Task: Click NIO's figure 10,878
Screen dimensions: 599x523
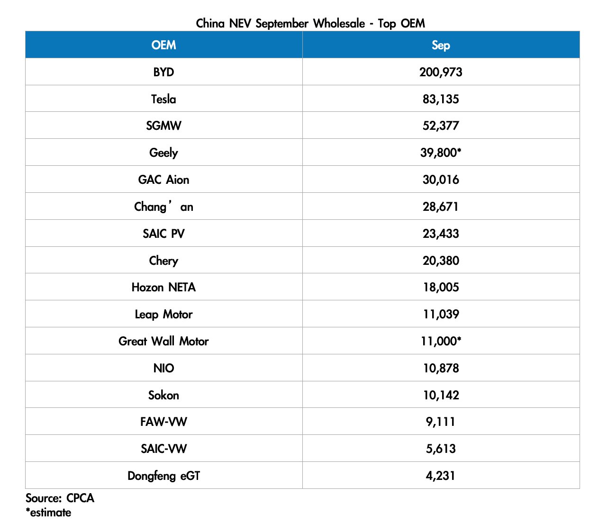Action: 441,368
